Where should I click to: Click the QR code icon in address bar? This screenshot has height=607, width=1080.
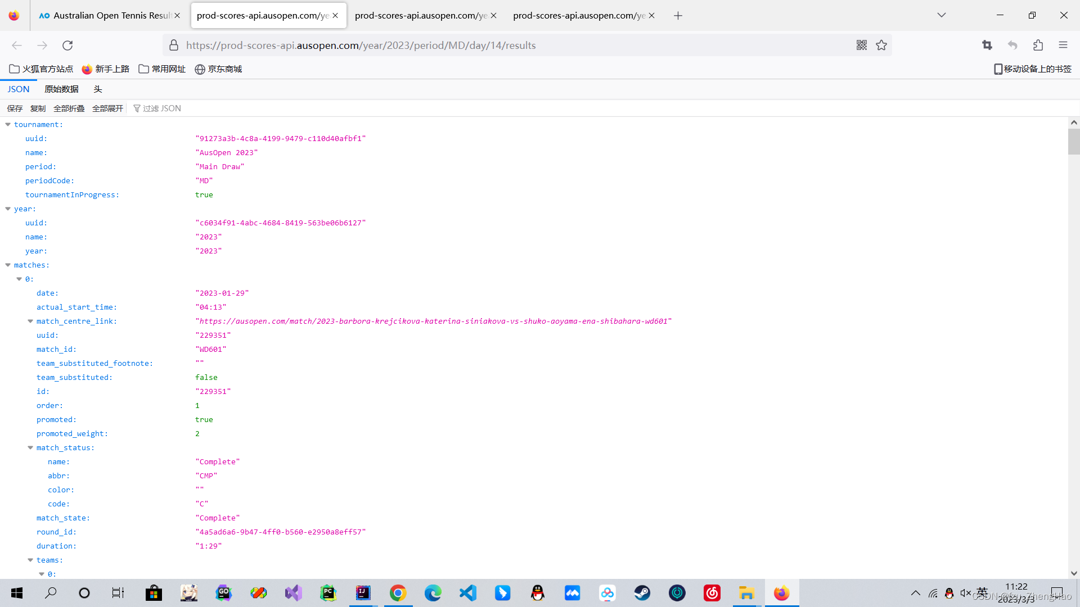click(x=861, y=46)
